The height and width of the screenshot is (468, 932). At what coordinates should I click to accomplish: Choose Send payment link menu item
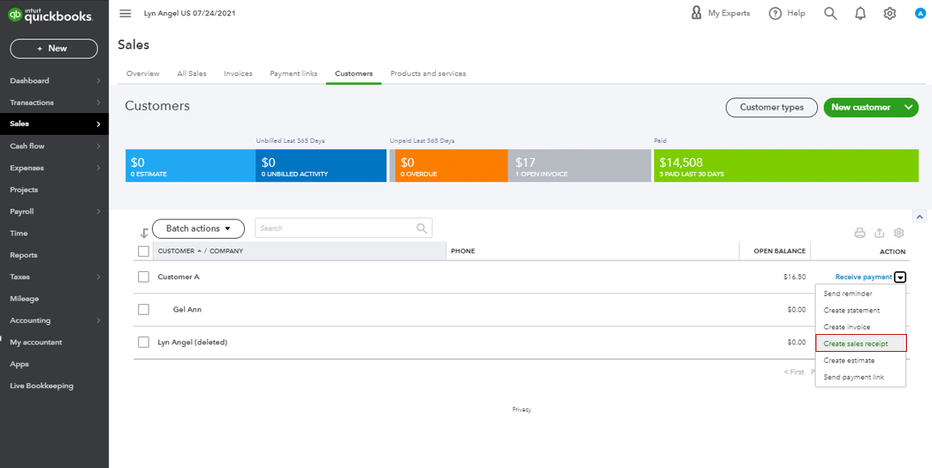[860, 378]
